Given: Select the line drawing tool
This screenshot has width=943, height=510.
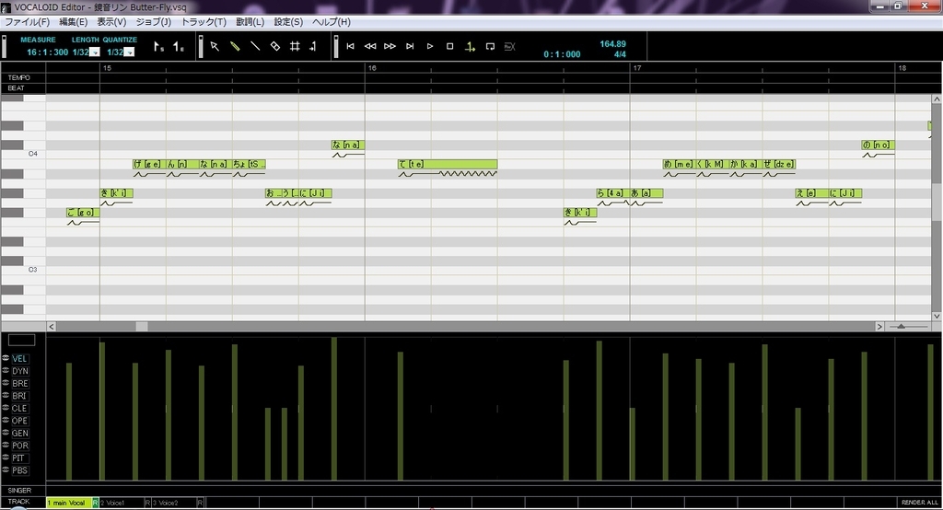Looking at the screenshot, I should click(x=255, y=46).
